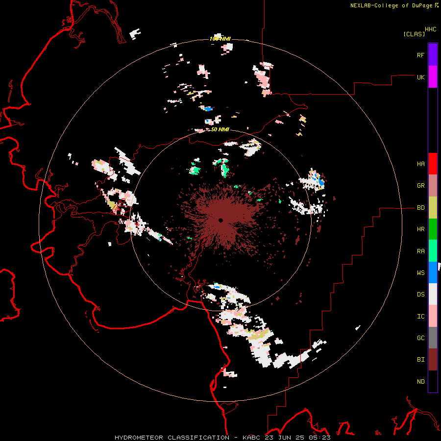Viewport: 441px width, 441px height.
Task: Click the DS legend label
Action: coord(420,294)
